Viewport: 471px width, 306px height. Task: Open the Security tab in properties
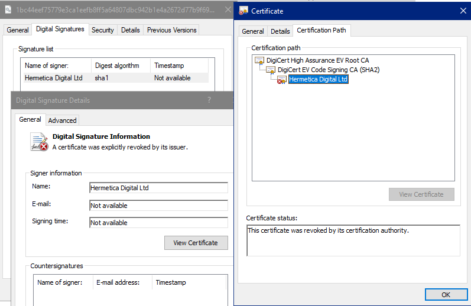(x=103, y=30)
